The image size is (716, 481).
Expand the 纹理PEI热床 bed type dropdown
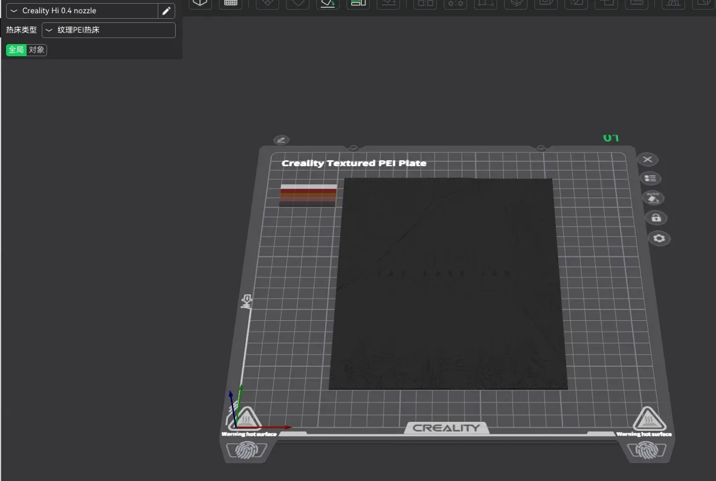[x=109, y=30]
